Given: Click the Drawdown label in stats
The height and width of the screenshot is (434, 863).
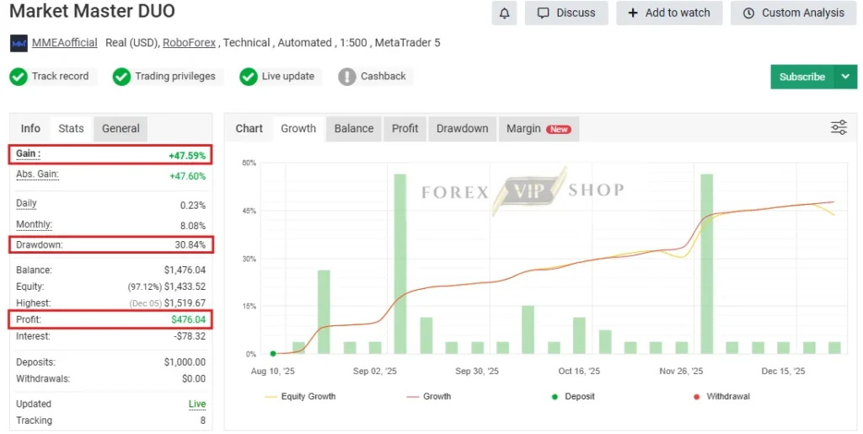Looking at the screenshot, I should [x=39, y=244].
